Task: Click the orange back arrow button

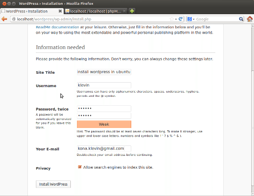Action: [4, 19]
